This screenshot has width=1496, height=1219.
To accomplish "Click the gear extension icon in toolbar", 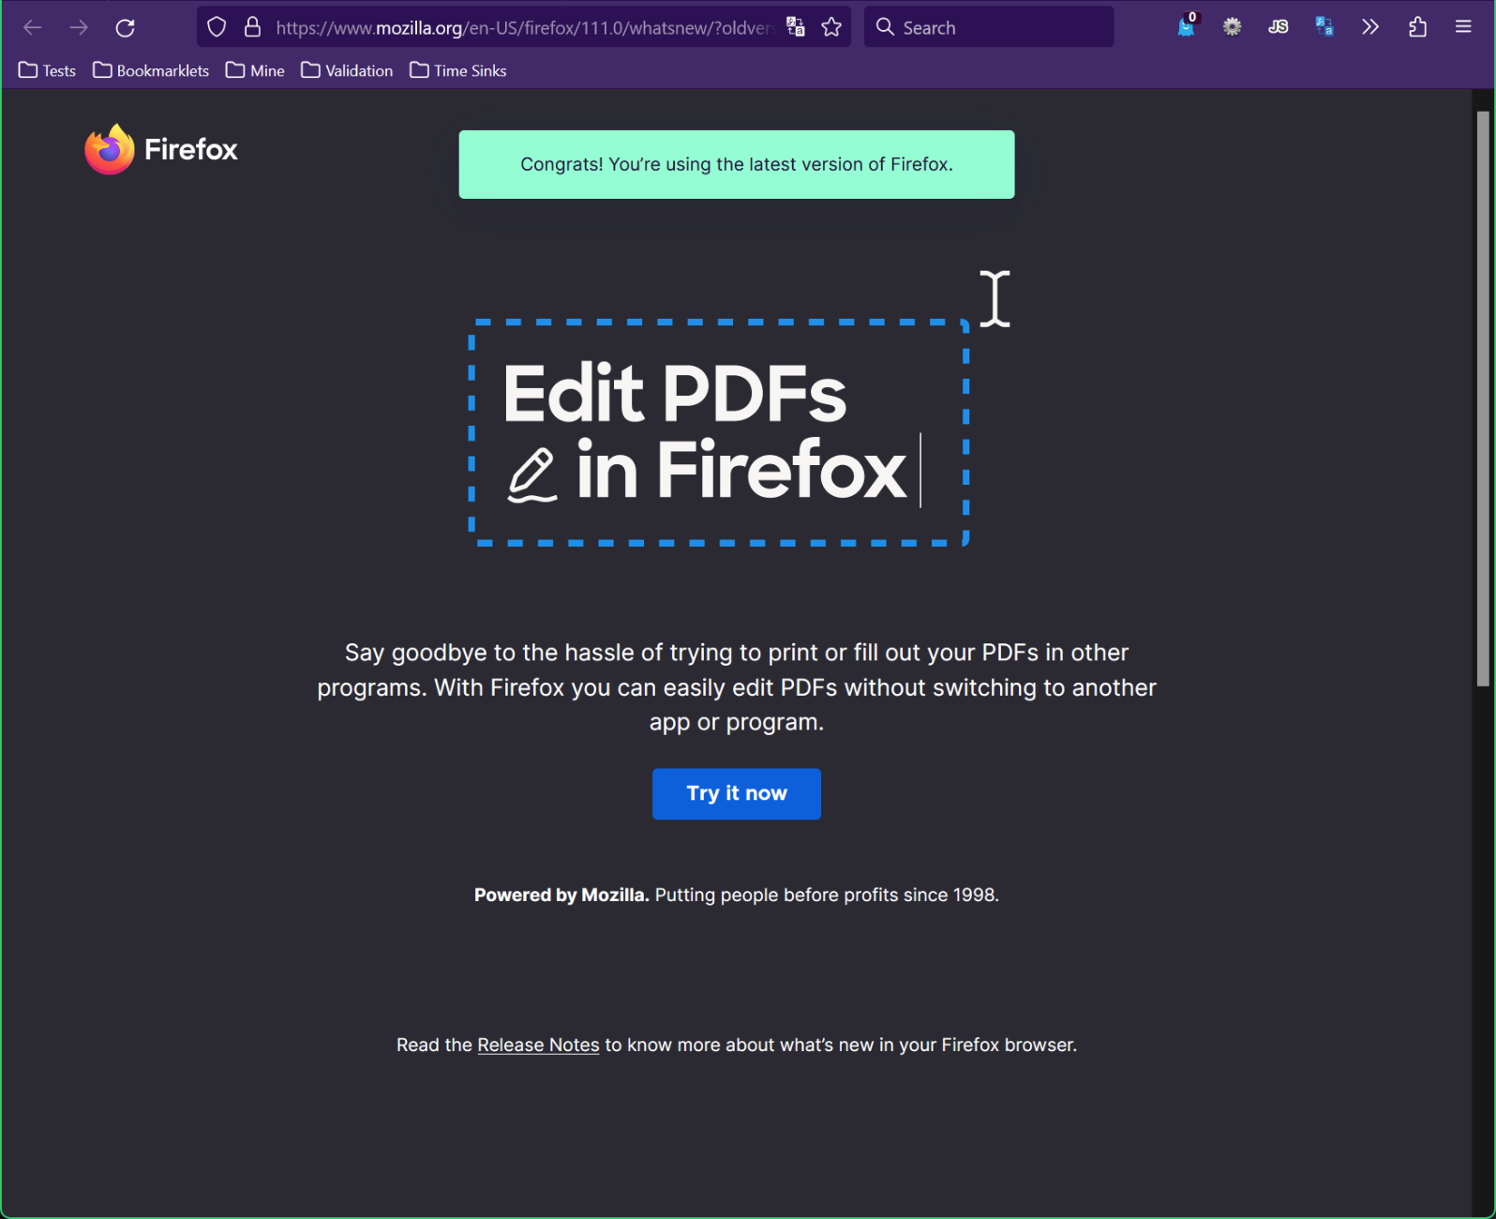I will click(1233, 27).
